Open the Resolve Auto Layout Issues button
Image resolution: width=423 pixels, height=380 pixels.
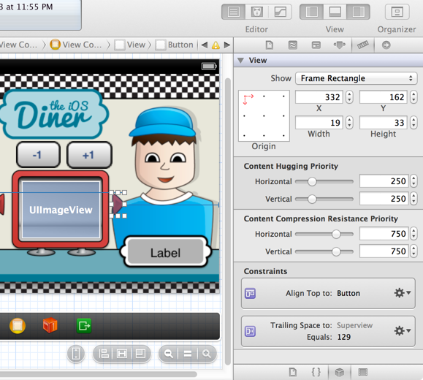[x=140, y=354]
